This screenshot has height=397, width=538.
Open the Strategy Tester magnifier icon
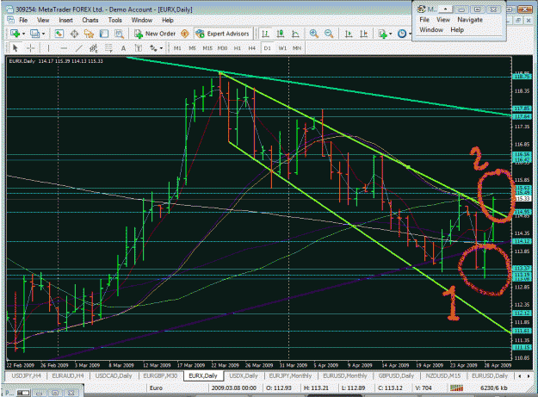tap(119, 34)
